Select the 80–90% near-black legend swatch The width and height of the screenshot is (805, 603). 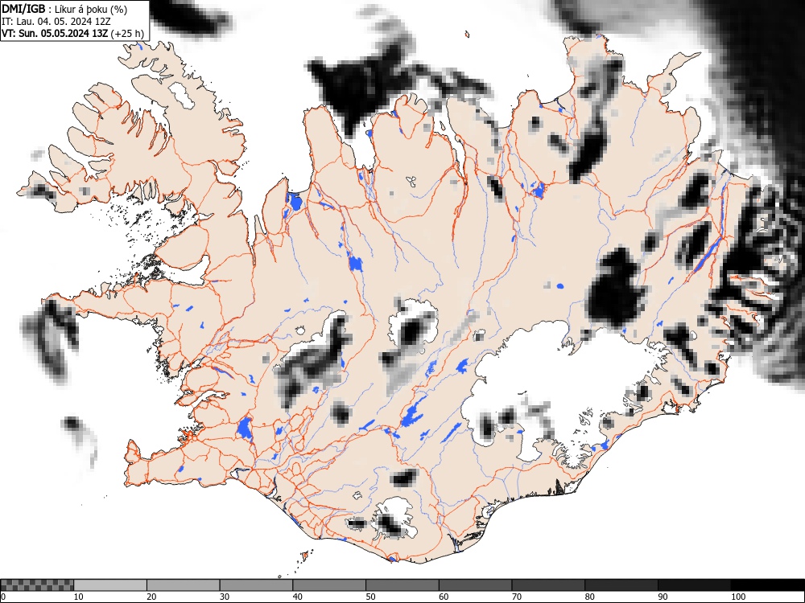[x=621, y=585]
